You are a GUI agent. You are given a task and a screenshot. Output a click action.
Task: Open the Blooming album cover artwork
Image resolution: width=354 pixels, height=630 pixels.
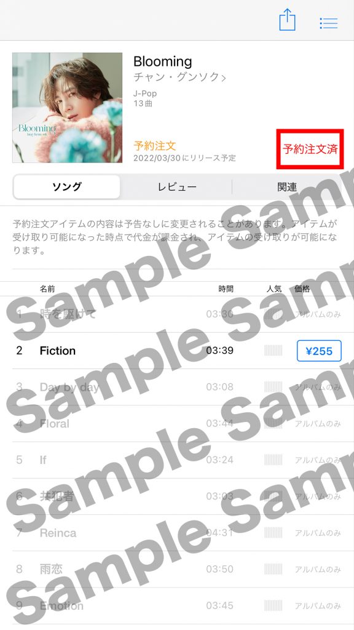pos(67,108)
